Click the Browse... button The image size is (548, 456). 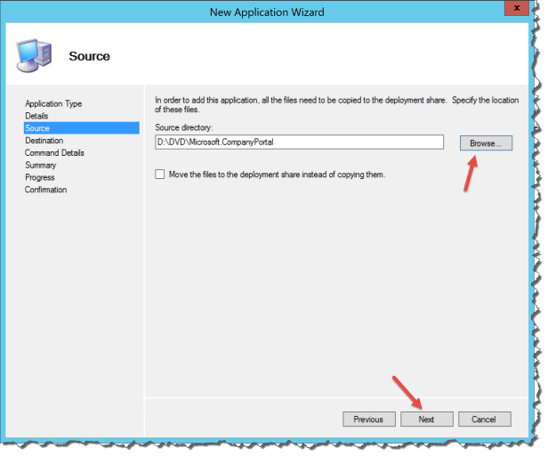click(x=486, y=143)
